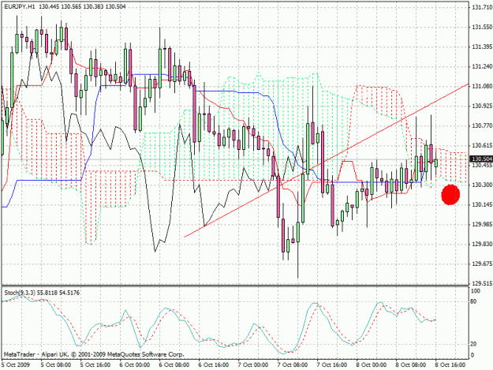Click the 130.615 price axis label

pyautogui.click(x=482, y=145)
